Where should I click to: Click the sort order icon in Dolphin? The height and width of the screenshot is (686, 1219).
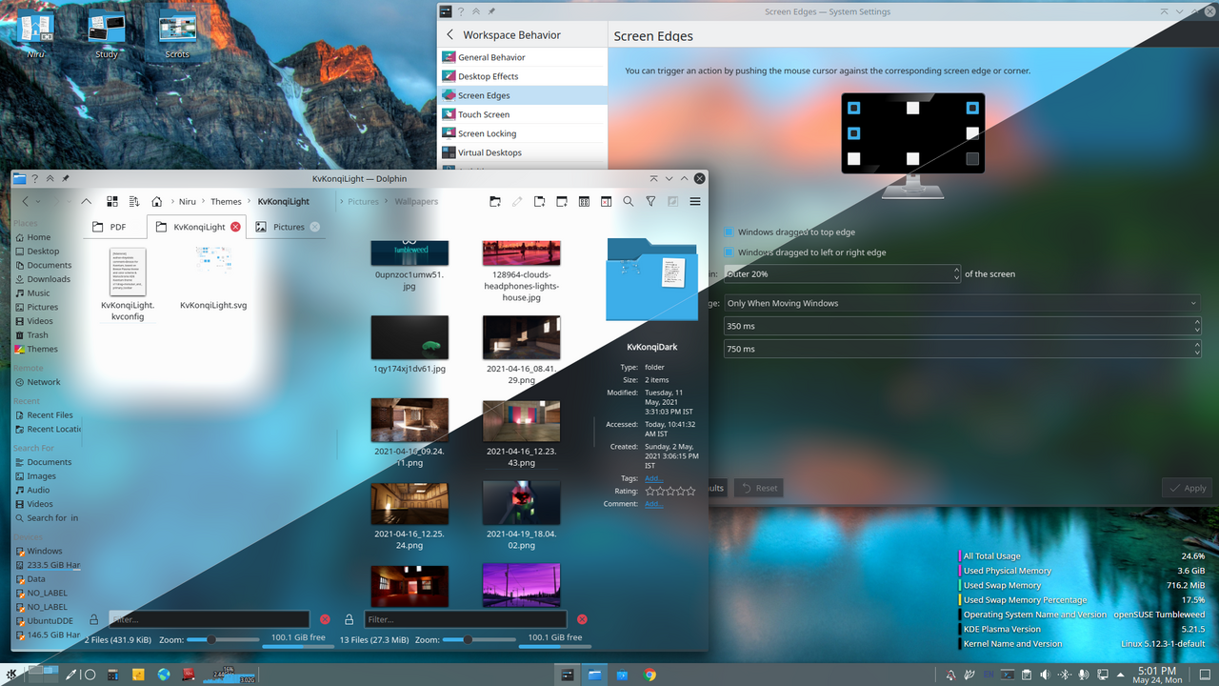(134, 202)
